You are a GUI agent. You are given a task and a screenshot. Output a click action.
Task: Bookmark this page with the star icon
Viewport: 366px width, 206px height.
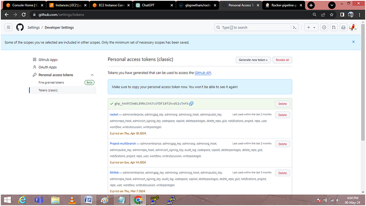pyautogui.click(x=331, y=15)
